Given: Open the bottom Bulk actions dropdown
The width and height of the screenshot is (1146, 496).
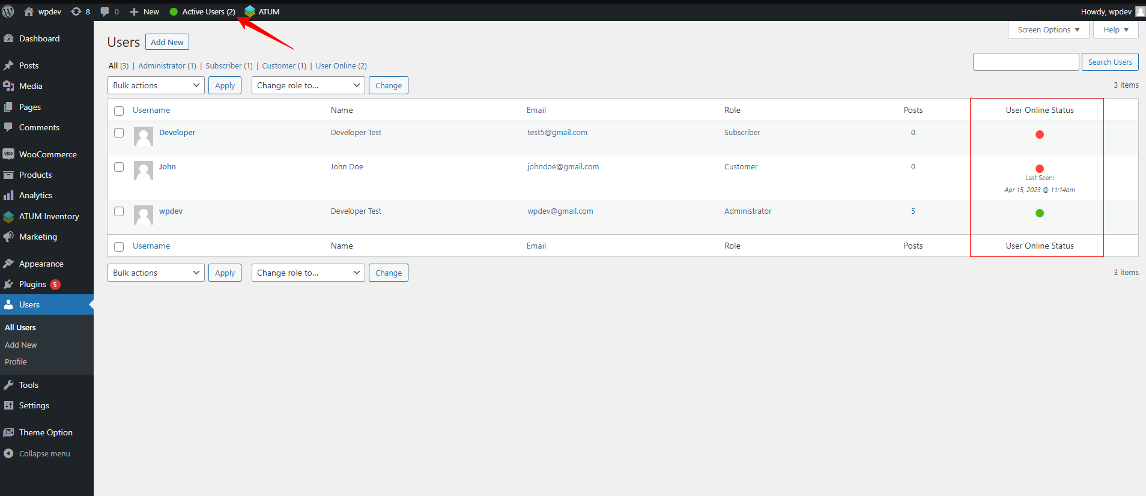Looking at the screenshot, I should (x=156, y=273).
